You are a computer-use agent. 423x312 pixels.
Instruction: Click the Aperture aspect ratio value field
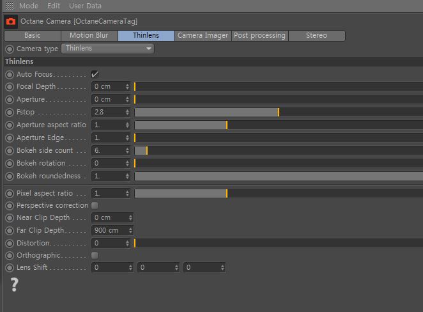111,125
